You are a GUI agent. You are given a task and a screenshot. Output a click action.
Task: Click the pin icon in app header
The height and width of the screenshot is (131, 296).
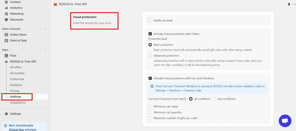pos(289,4)
